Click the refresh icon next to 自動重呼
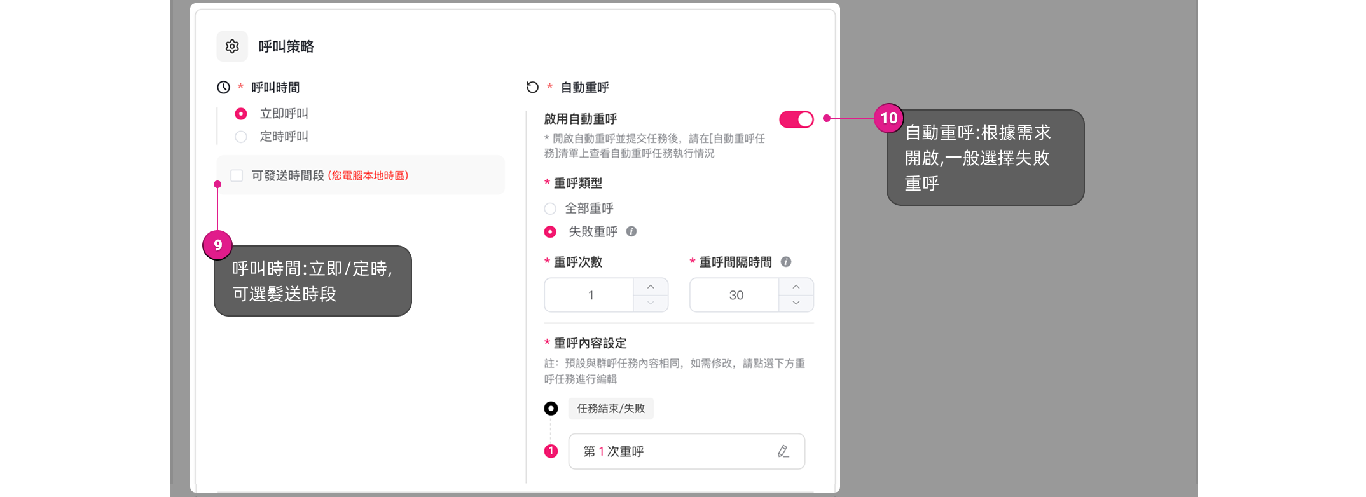This screenshot has height=497, width=1366. tap(533, 88)
